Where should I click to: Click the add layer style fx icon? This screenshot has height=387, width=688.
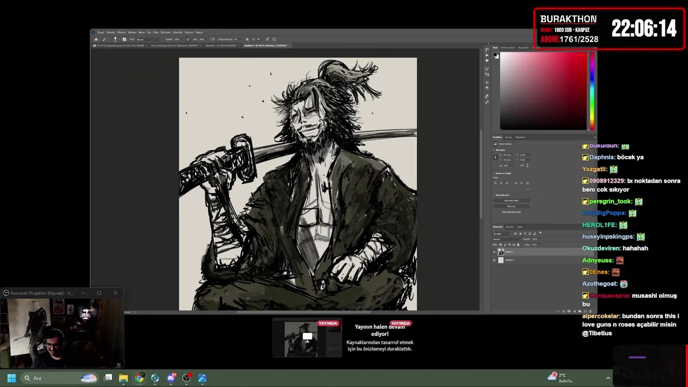[564, 311]
